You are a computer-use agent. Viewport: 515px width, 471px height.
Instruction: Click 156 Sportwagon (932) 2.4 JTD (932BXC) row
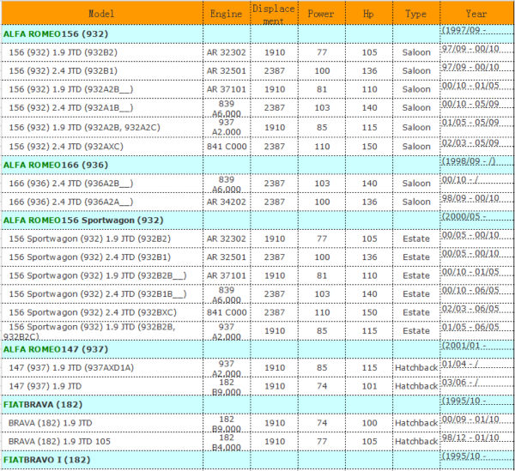(x=257, y=312)
